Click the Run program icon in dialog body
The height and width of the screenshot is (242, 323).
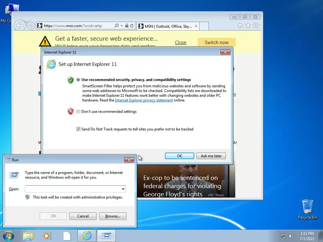(x=14, y=175)
